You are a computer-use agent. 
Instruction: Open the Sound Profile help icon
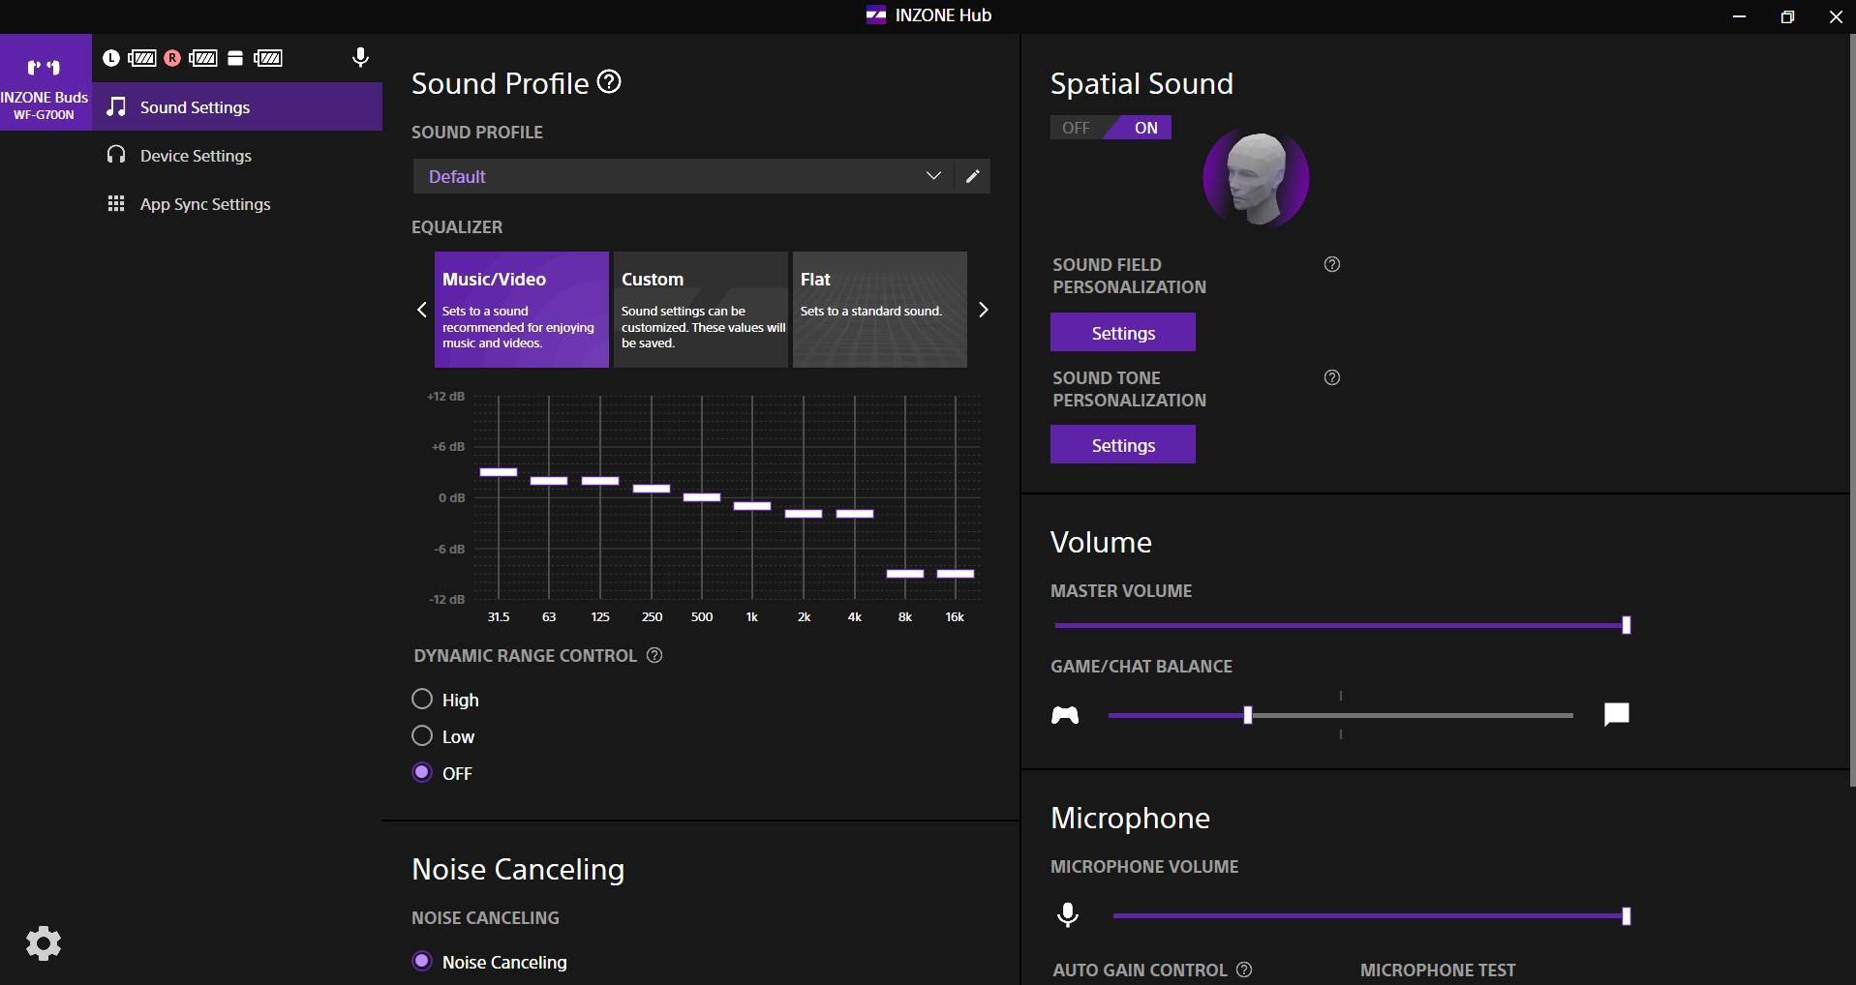pos(609,82)
